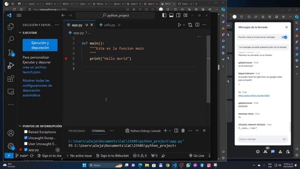Open more editor actions menu

click(x=204, y=25)
